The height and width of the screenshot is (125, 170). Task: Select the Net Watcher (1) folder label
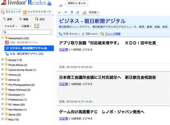[x=18, y=110]
